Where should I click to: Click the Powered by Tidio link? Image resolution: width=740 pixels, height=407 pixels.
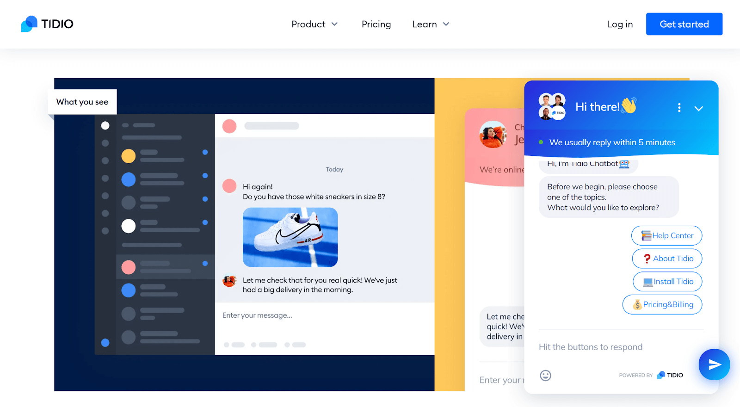[651, 375]
